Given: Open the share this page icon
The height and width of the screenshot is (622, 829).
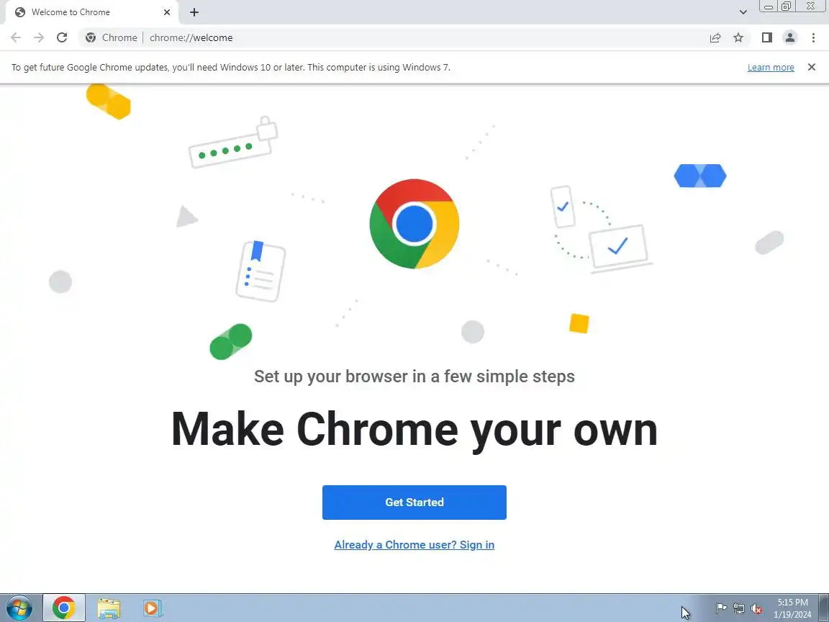Looking at the screenshot, I should [715, 37].
